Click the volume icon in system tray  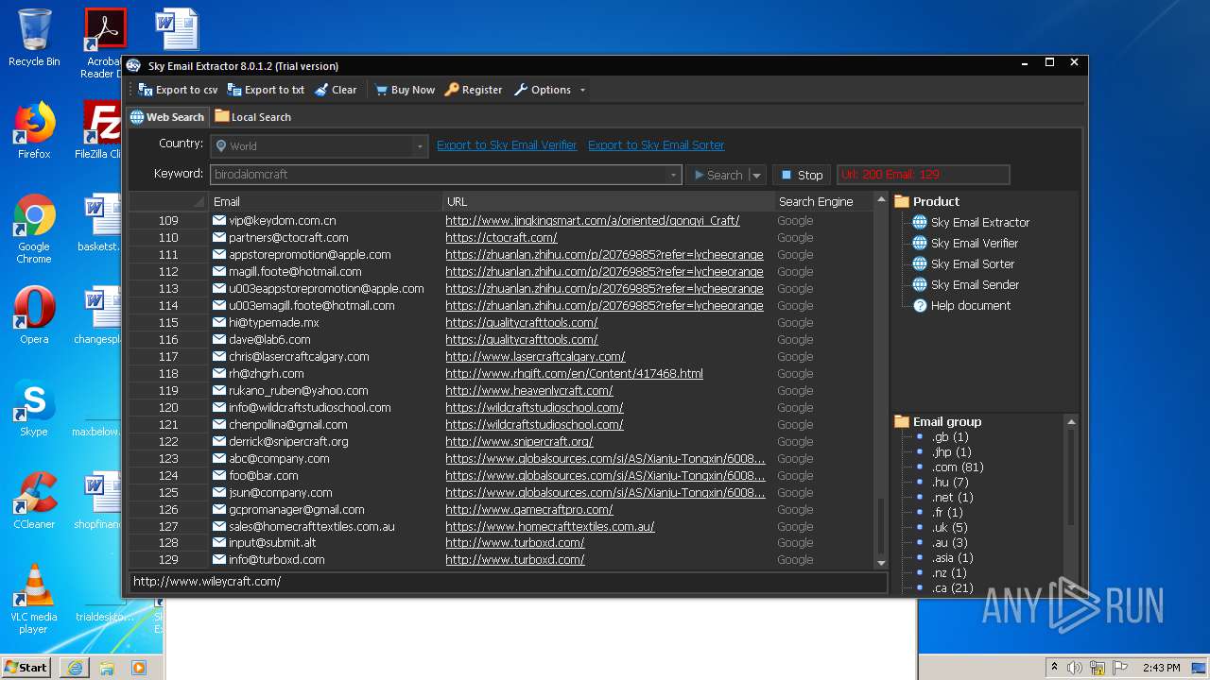1074,668
